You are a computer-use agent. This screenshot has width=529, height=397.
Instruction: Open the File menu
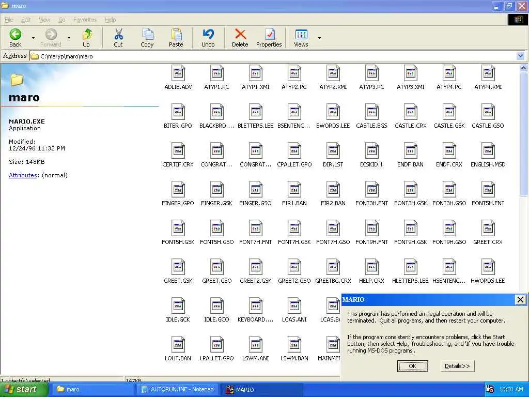9,20
